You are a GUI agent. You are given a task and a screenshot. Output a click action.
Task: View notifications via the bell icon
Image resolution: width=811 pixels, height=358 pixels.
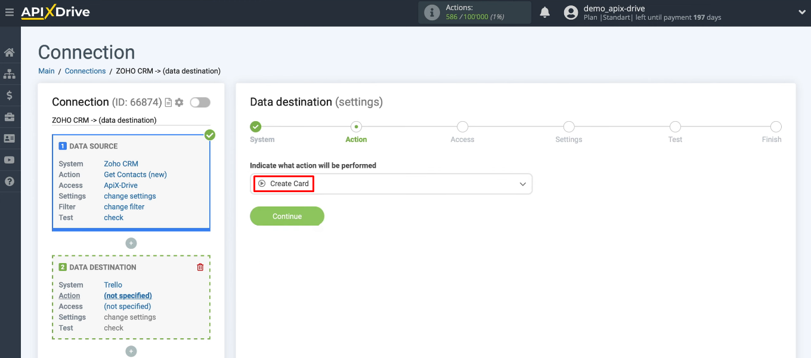(544, 11)
